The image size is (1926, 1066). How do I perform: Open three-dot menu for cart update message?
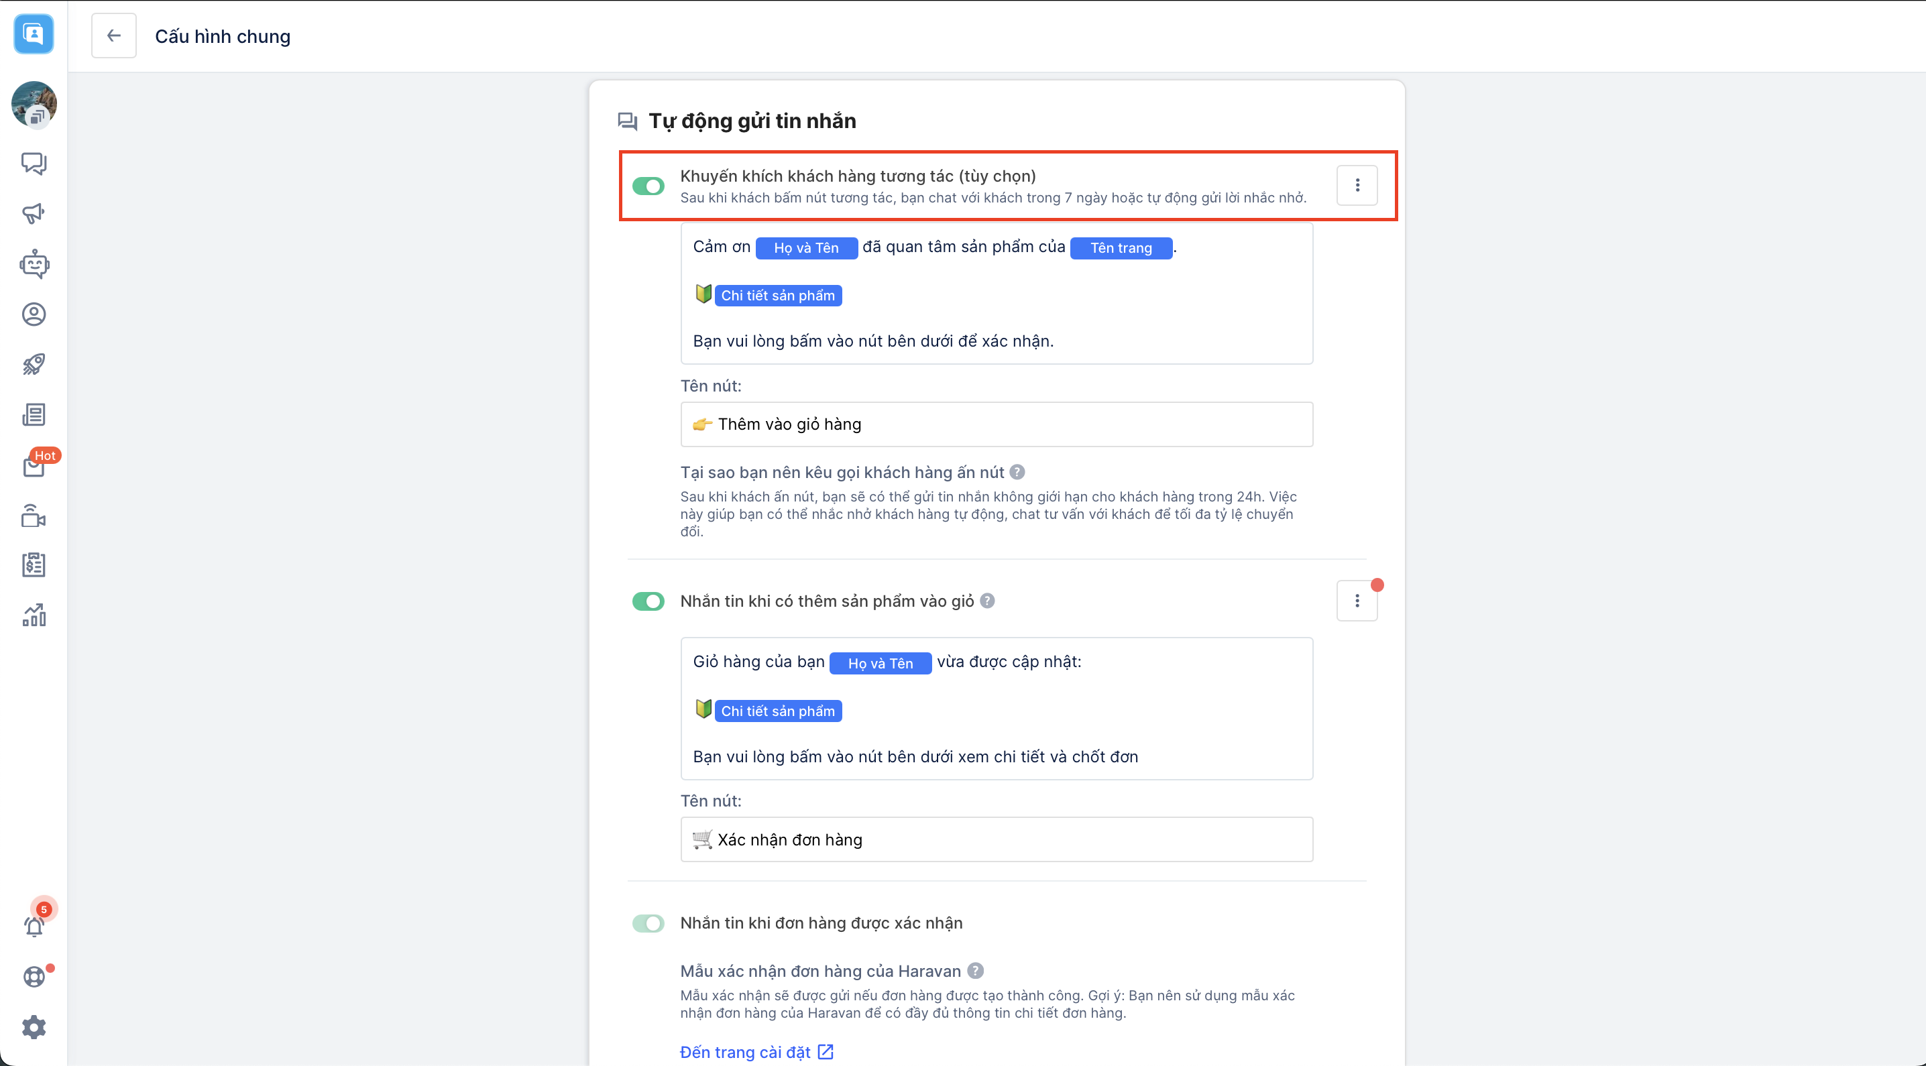1356,600
